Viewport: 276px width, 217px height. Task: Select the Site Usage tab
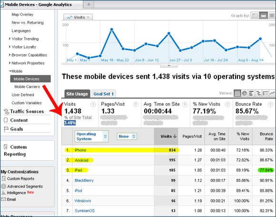point(77,94)
